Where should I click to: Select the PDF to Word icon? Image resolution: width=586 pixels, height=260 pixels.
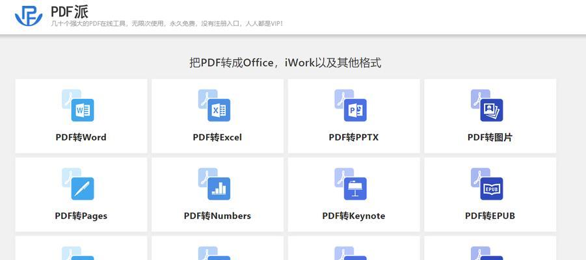78,105
